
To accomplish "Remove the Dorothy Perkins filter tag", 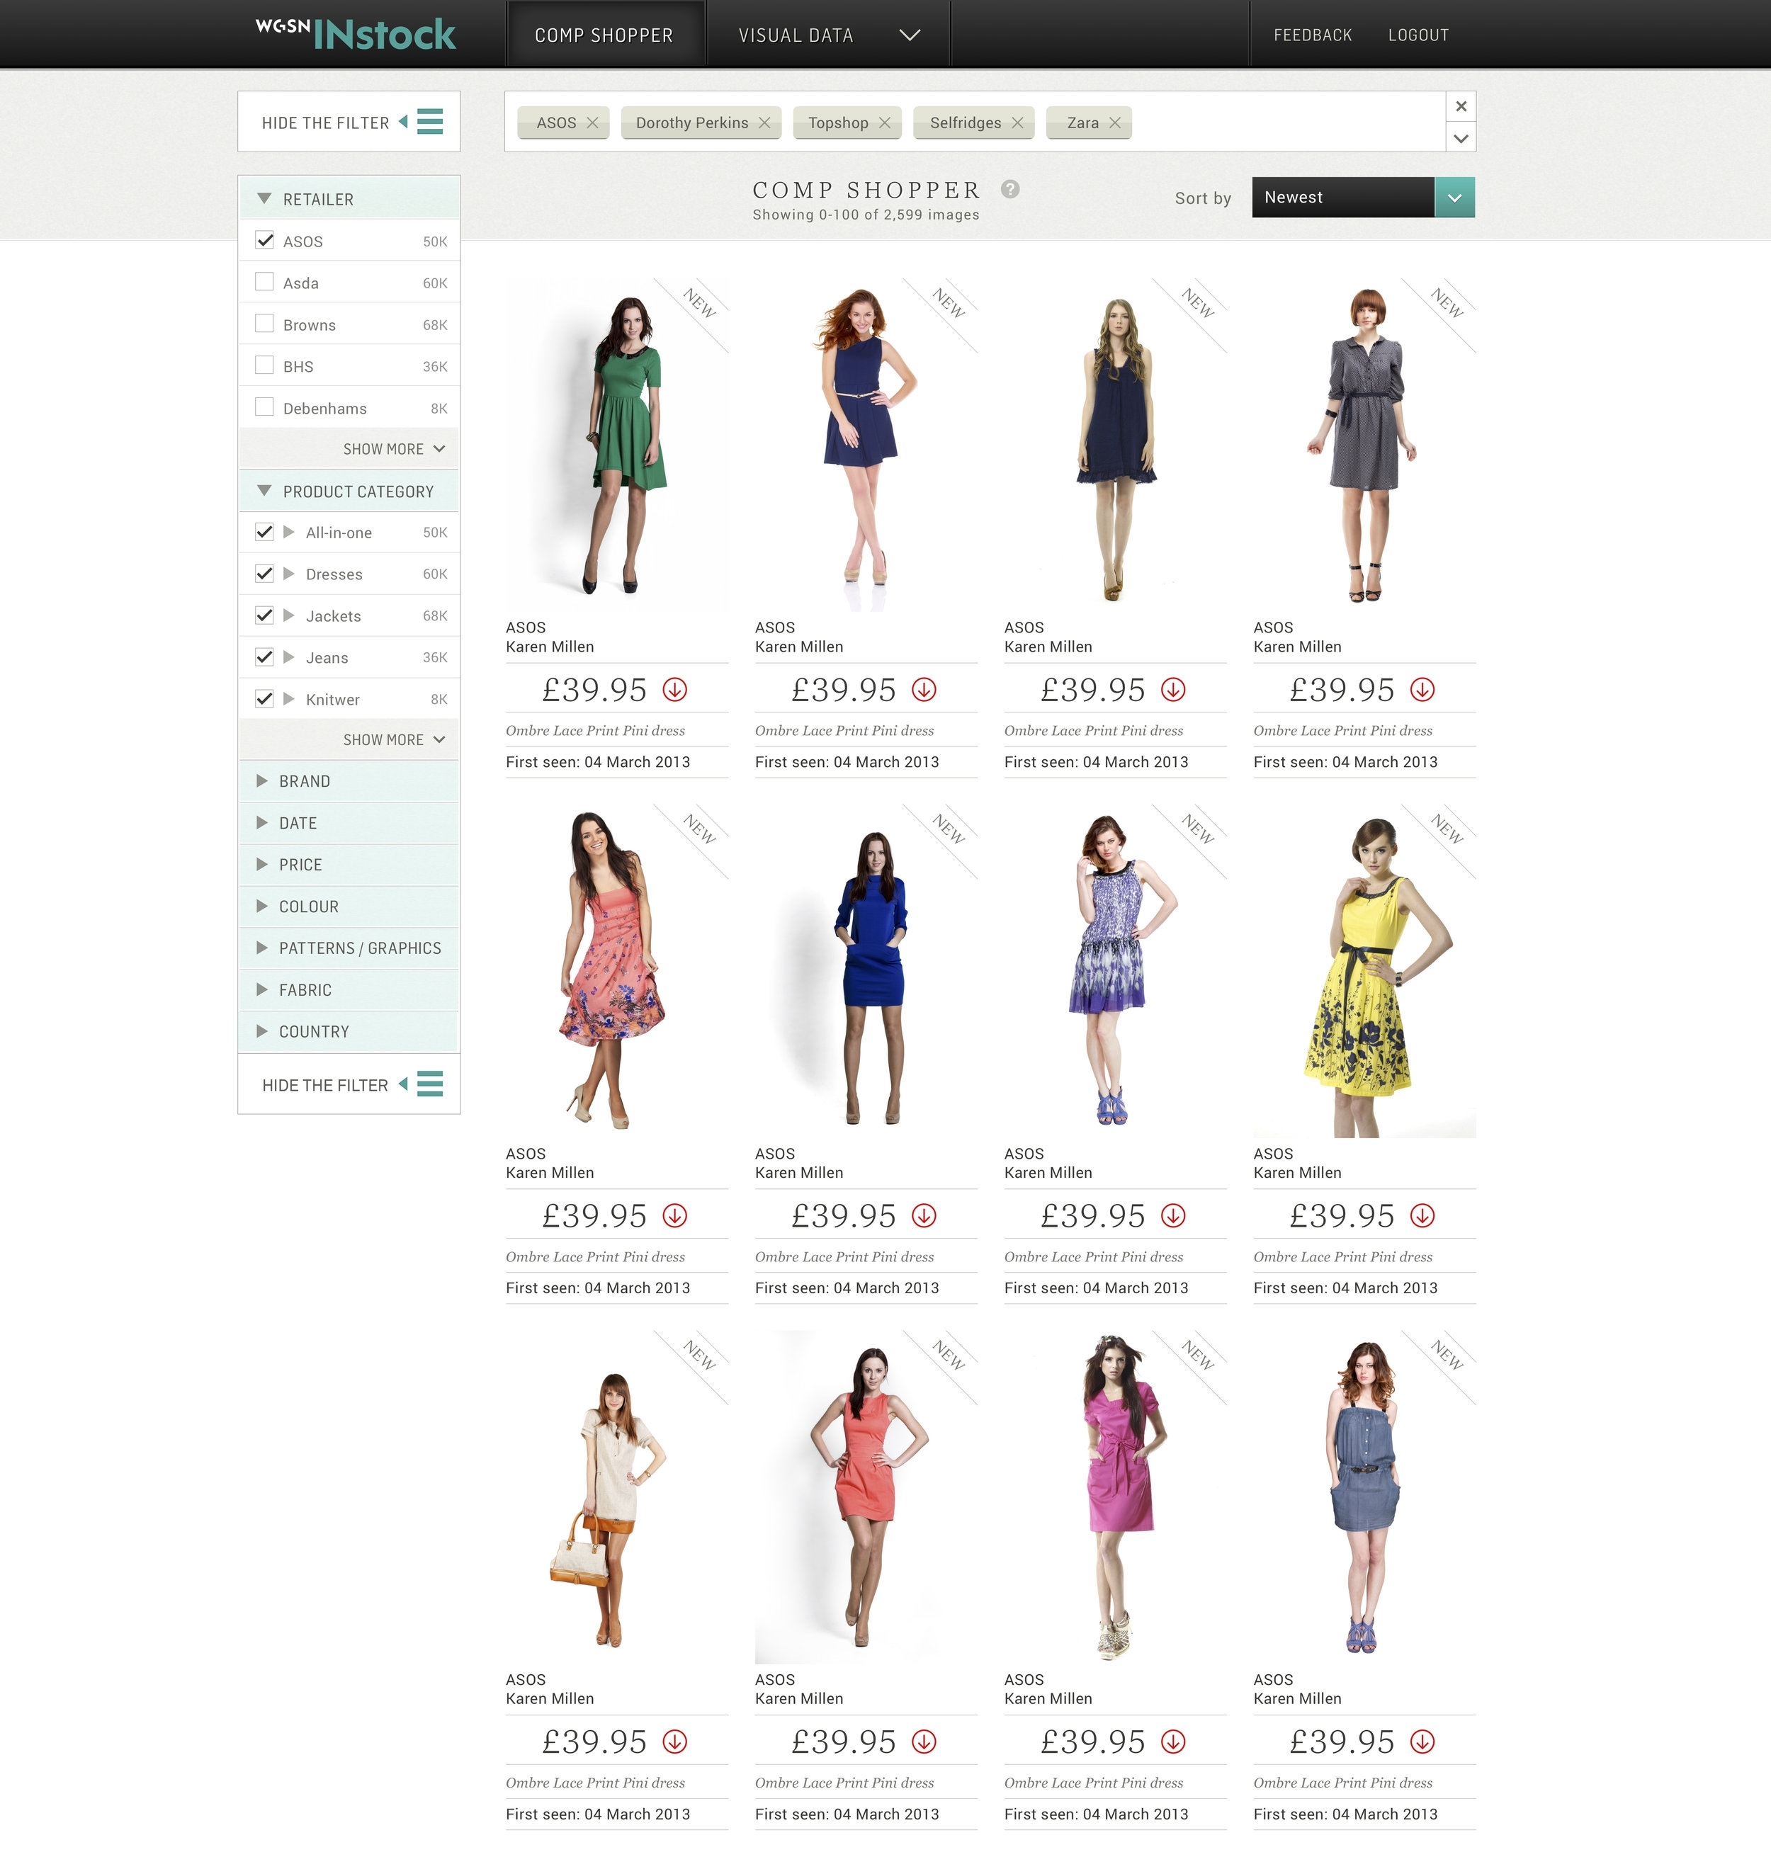I will coord(764,123).
